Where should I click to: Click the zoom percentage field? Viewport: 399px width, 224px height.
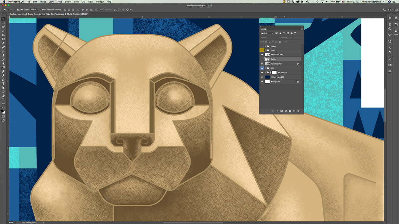[12, 223]
